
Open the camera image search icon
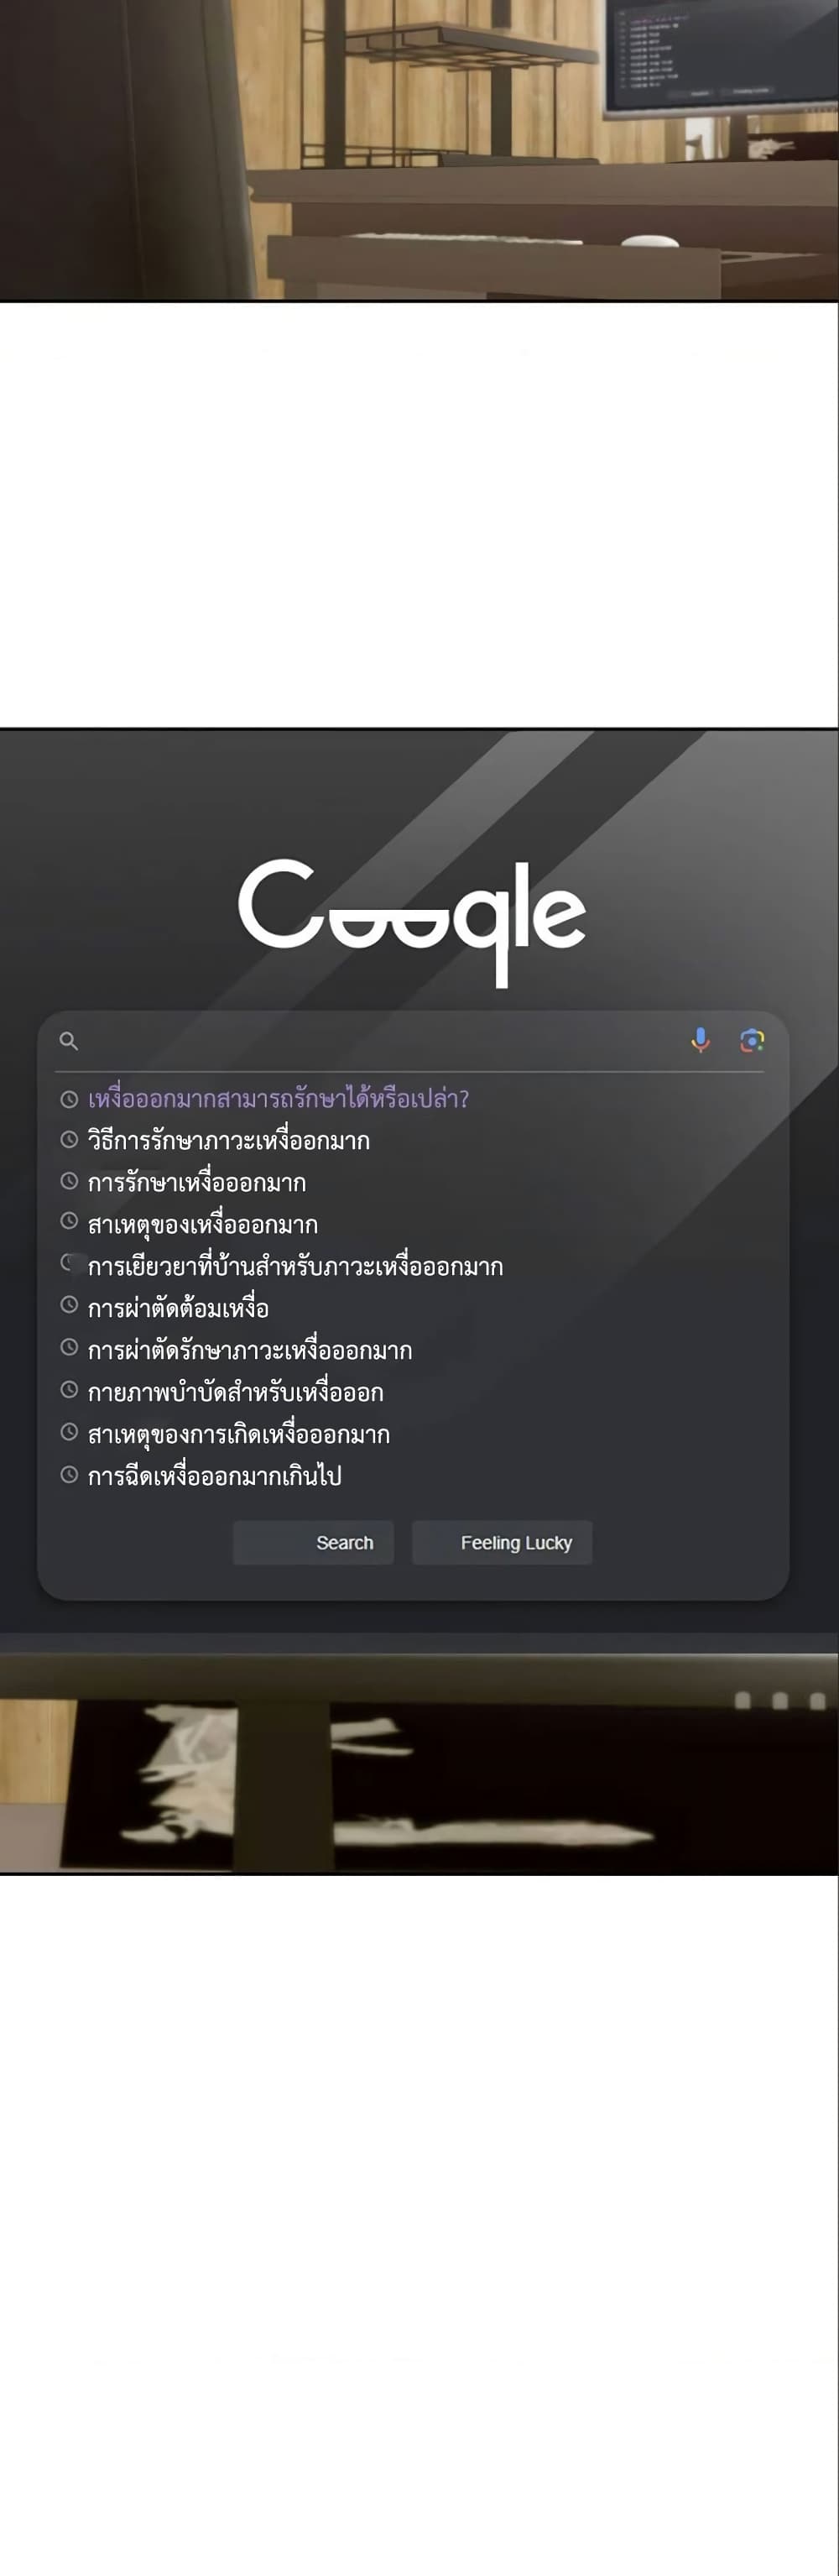click(x=752, y=1040)
